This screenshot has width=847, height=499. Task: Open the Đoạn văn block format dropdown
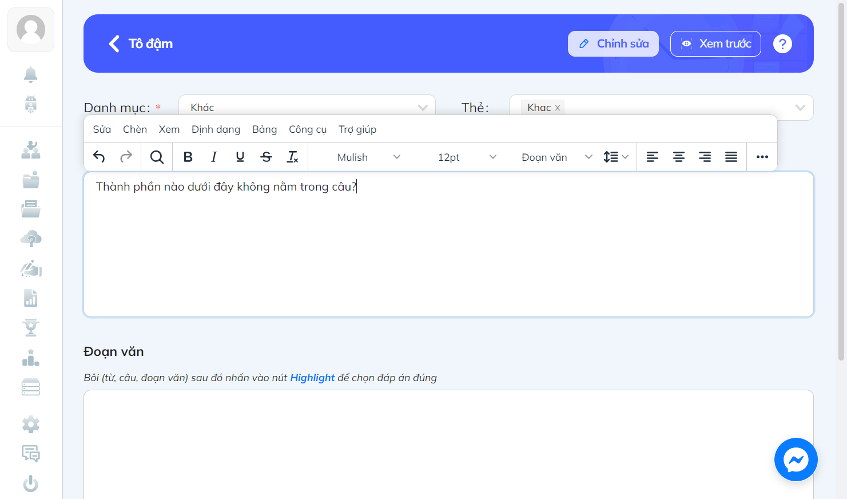[556, 157]
